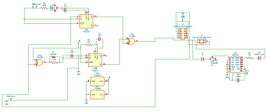Image resolution: width=267 pixels, height=112 pixels.
Task: Select the C6 capacitor symbol
Action: (238, 80)
